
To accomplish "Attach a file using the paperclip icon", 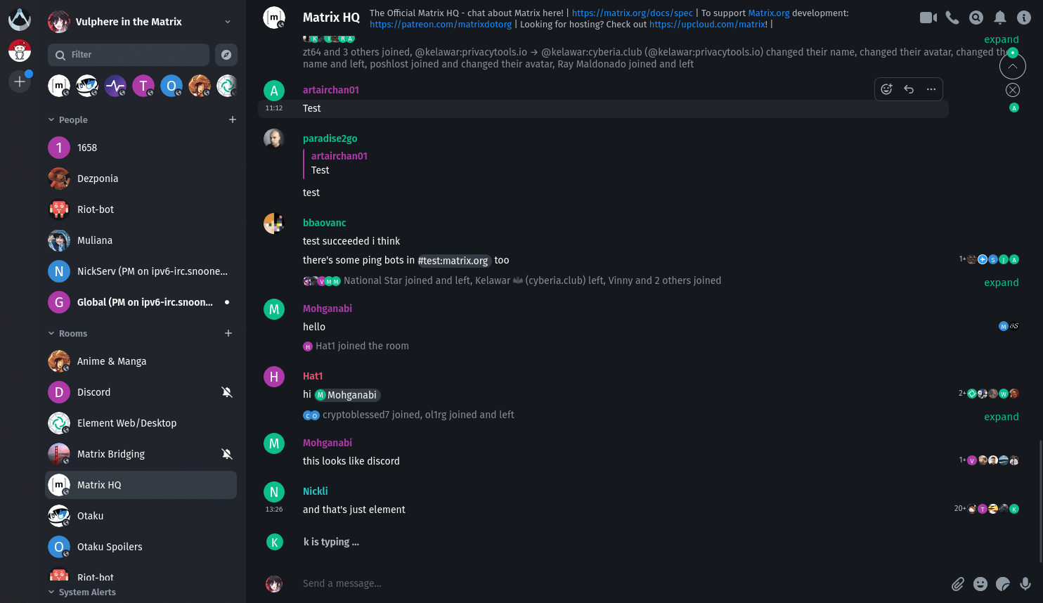I will coord(958,583).
